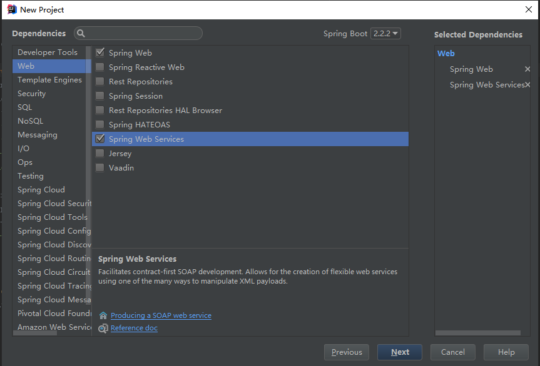The width and height of the screenshot is (540, 366).
Task: Enable the Spring Session checkbox
Action: (x=100, y=96)
